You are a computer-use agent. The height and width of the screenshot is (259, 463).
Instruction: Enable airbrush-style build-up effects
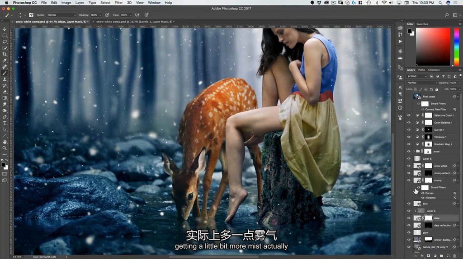(x=137, y=15)
